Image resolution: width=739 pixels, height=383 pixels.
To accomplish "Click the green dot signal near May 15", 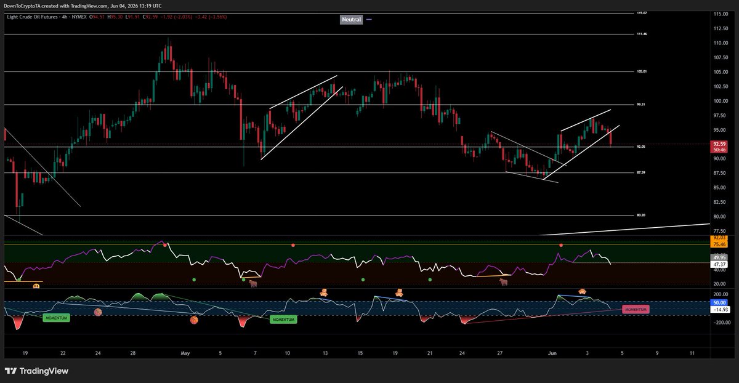I will pos(363,280).
